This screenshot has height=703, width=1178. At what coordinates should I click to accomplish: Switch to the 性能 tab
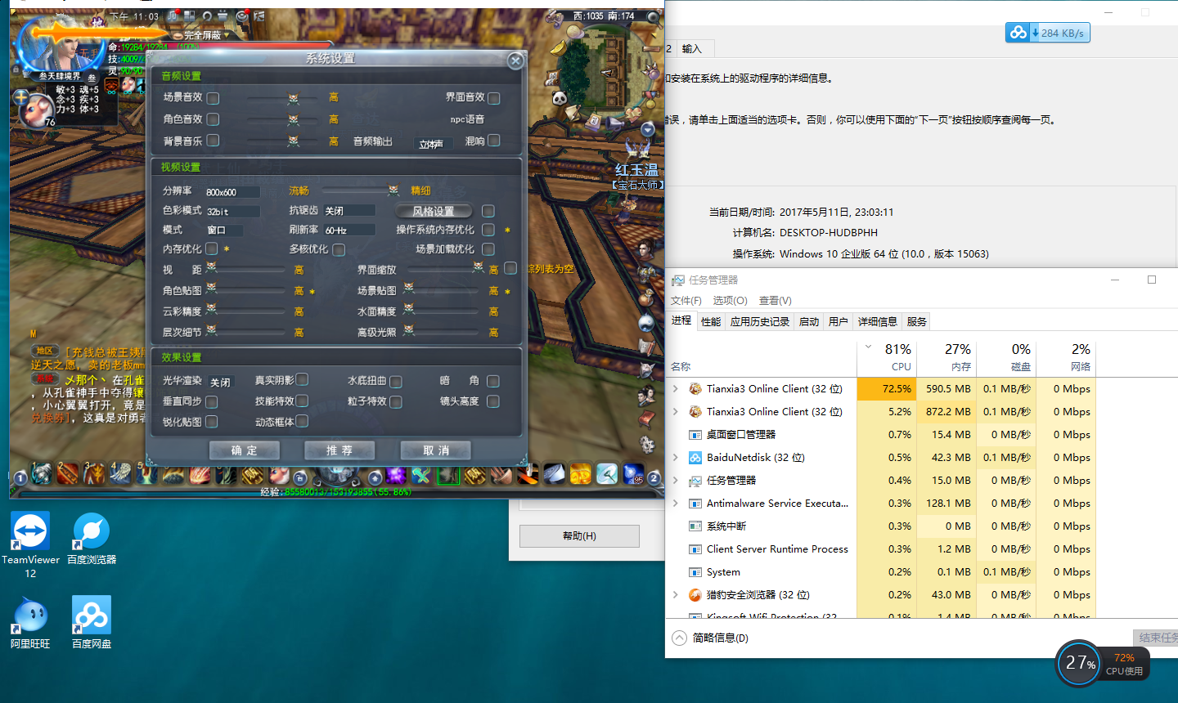[711, 322]
